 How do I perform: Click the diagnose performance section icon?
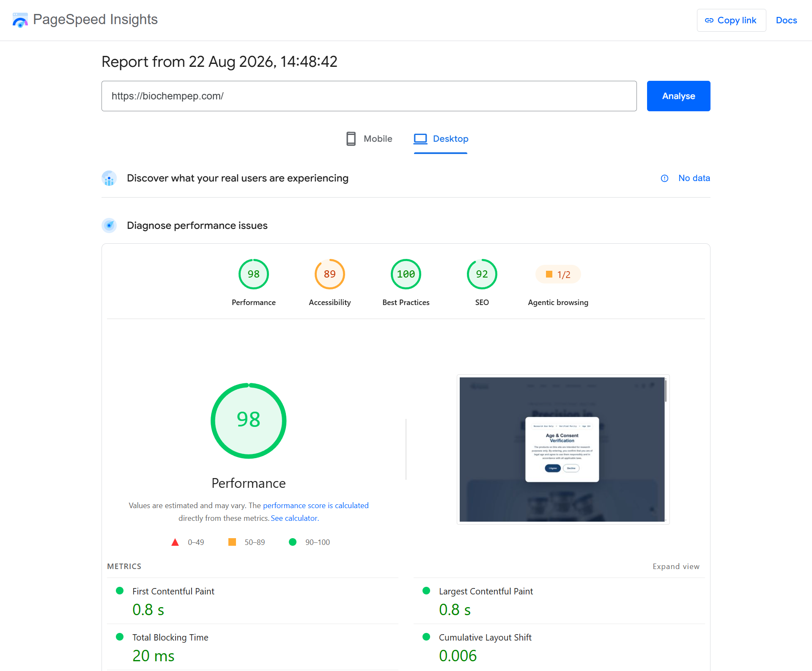tap(109, 225)
